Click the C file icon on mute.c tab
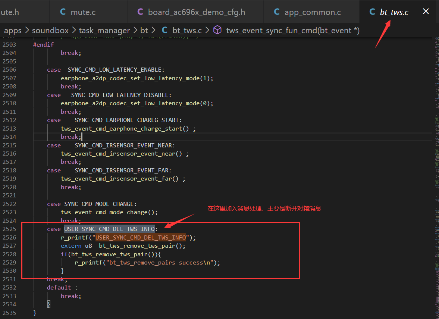Viewport: 439px width, 319px height. [x=63, y=12]
